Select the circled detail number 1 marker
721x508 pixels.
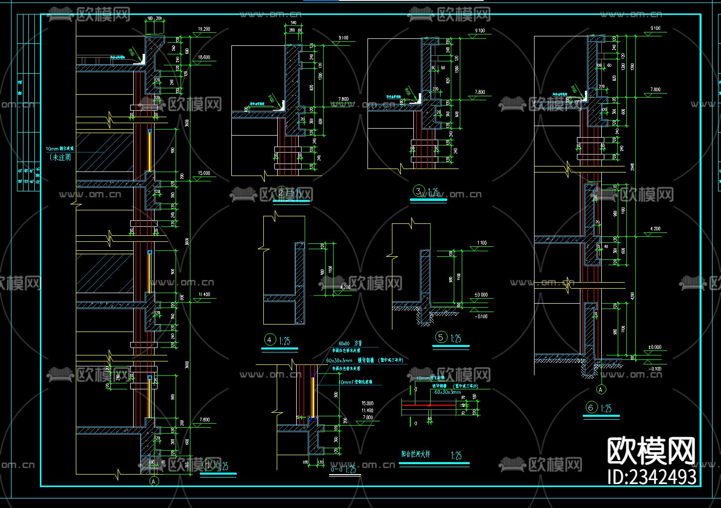pos(208,465)
